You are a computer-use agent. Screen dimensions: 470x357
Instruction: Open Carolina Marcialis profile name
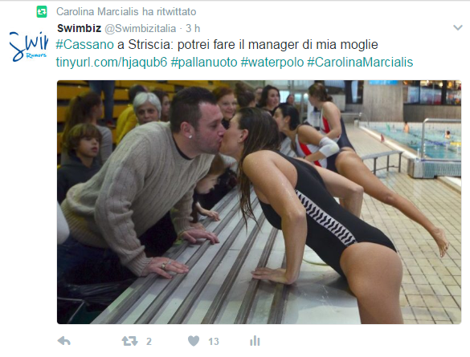pyautogui.click(x=97, y=12)
